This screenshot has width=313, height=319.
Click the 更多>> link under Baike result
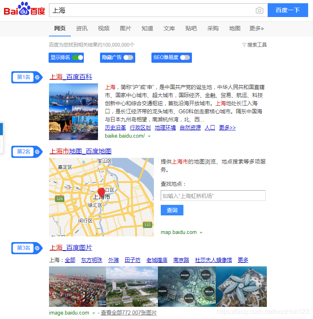227,128
